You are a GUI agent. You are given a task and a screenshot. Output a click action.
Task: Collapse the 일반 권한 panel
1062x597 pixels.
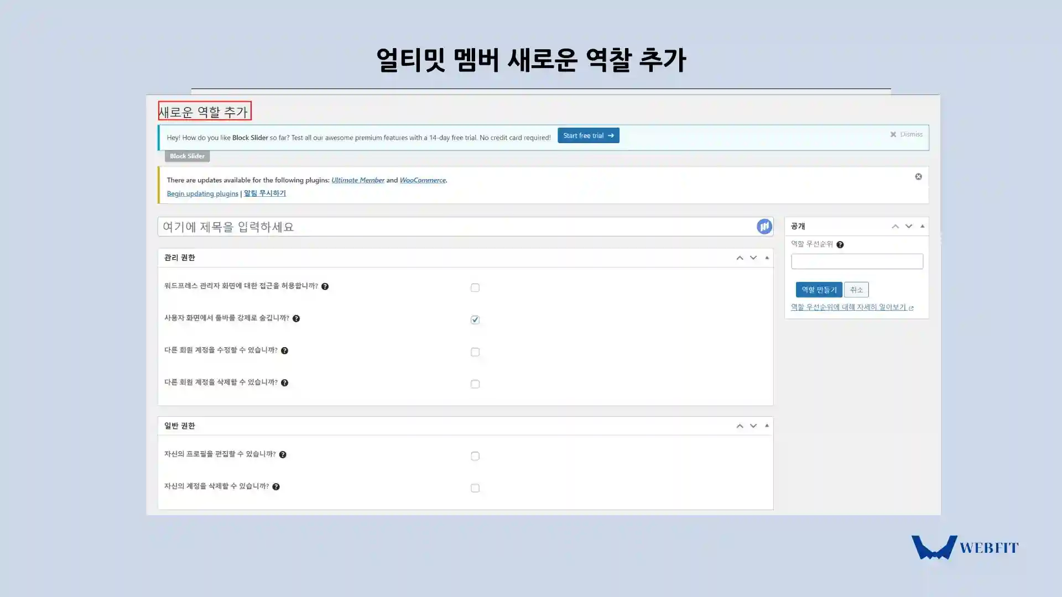click(767, 426)
